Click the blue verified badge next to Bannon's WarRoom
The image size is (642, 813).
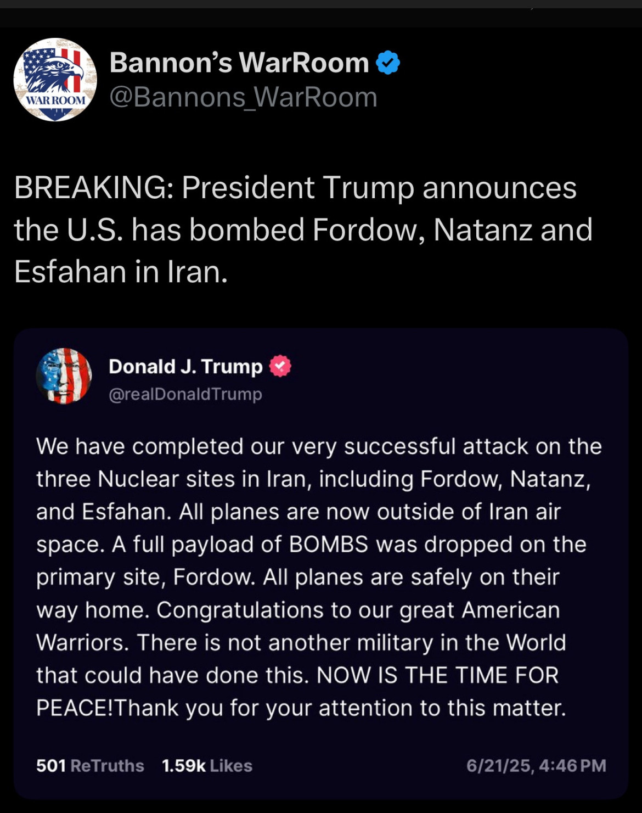[388, 63]
